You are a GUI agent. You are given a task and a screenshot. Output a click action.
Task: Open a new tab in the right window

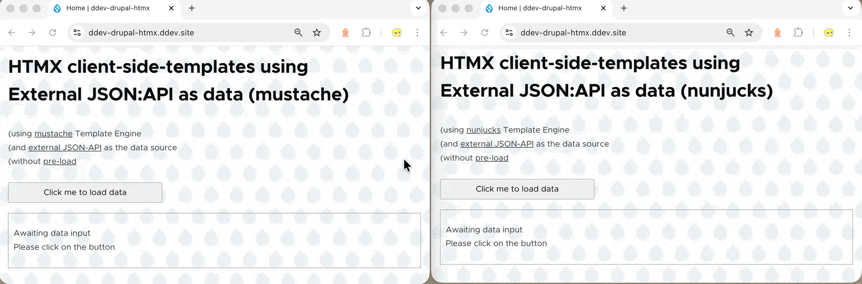tap(624, 8)
